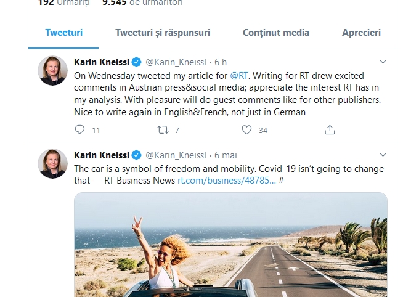
Task: Expand options chevron on the first tweet
Action: coord(383,62)
